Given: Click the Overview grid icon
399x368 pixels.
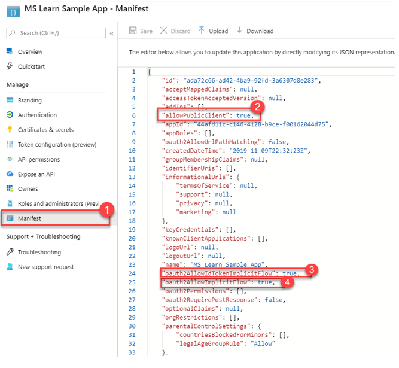Looking at the screenshot, I should pos(10,51).
